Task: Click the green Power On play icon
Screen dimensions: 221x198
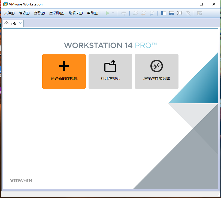Action: pyautogui.click(x=107, y=13)
